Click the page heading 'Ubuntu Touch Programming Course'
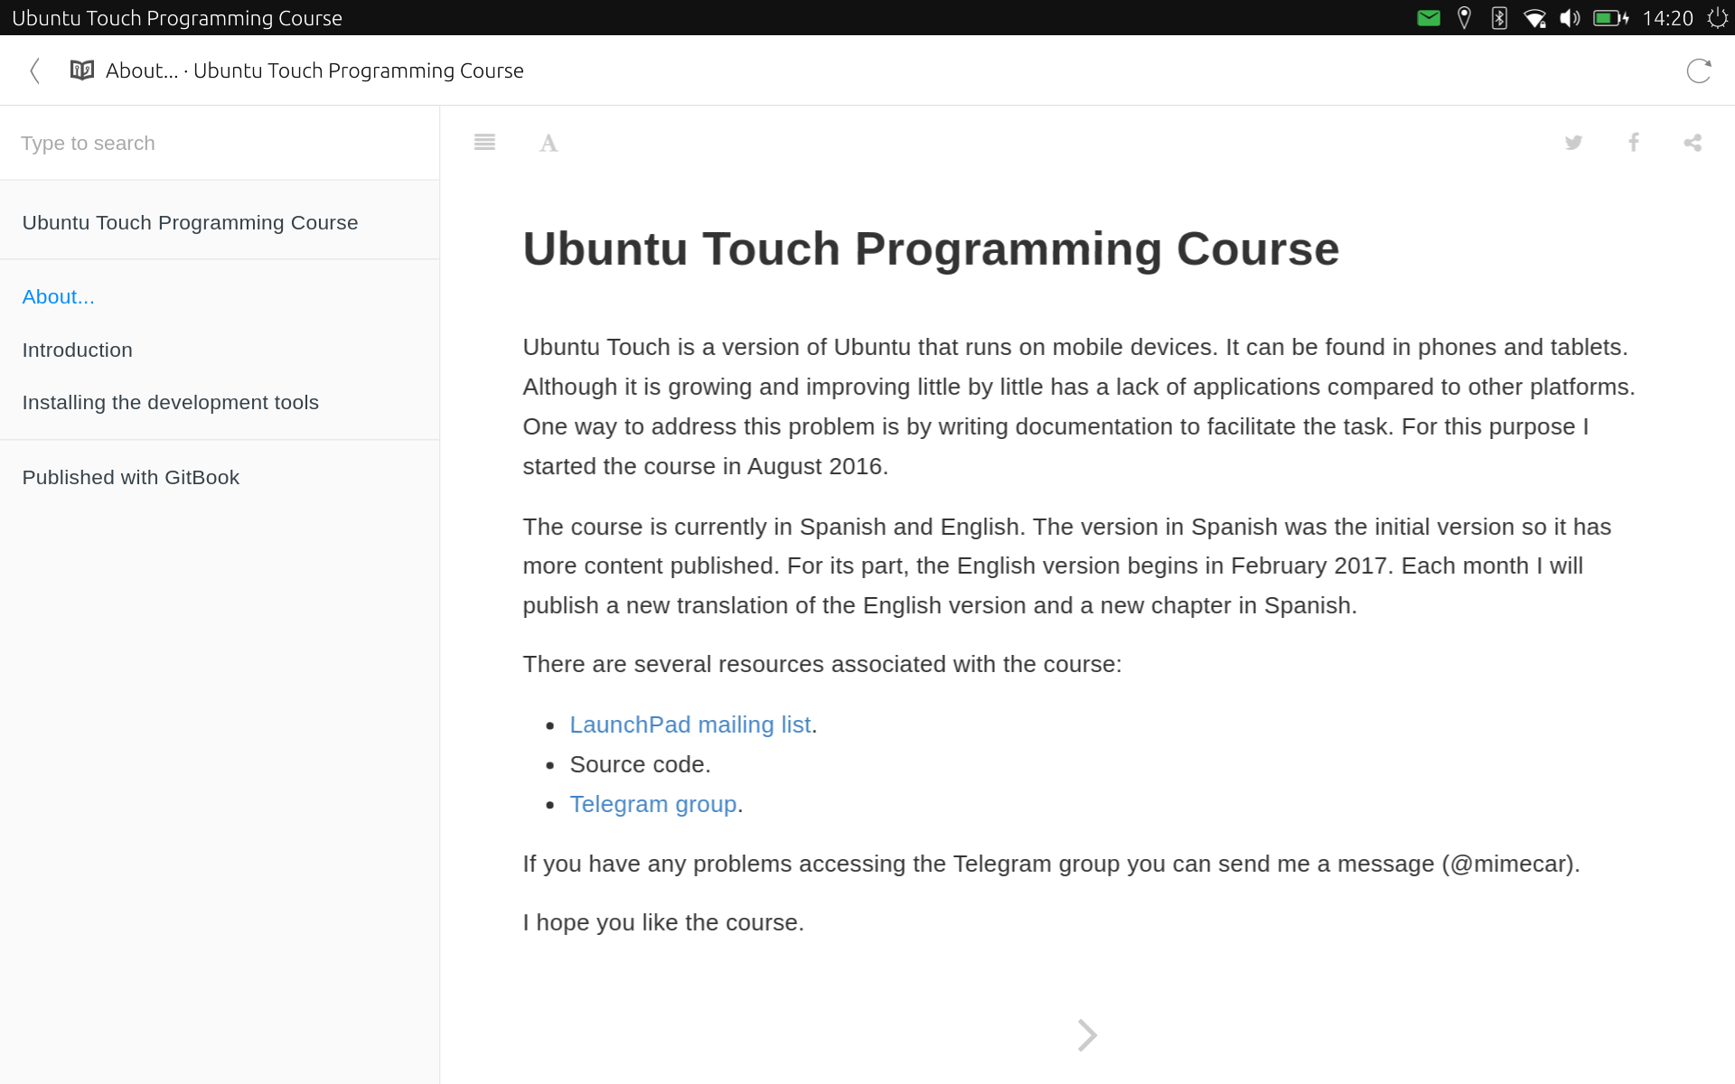Image resolution: width=1735 pixels, height=1084 pixels. coord(931,249)
